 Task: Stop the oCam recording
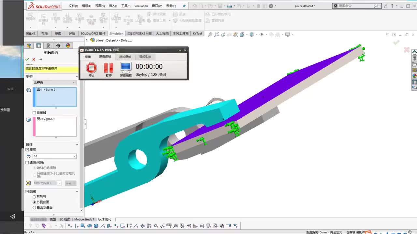[x=92, y=68]
